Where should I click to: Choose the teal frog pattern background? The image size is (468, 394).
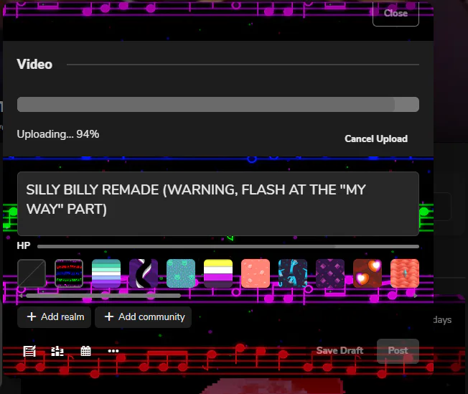(x=181, y=273)
